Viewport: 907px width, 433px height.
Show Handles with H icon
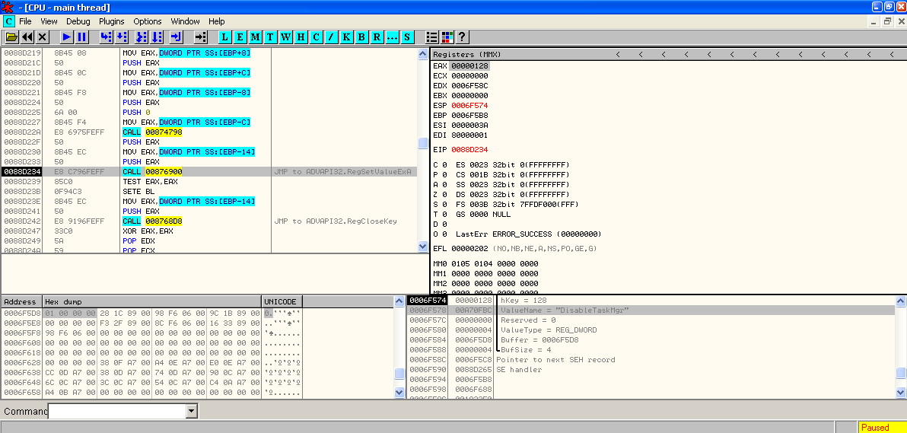[x=301, y=37]
